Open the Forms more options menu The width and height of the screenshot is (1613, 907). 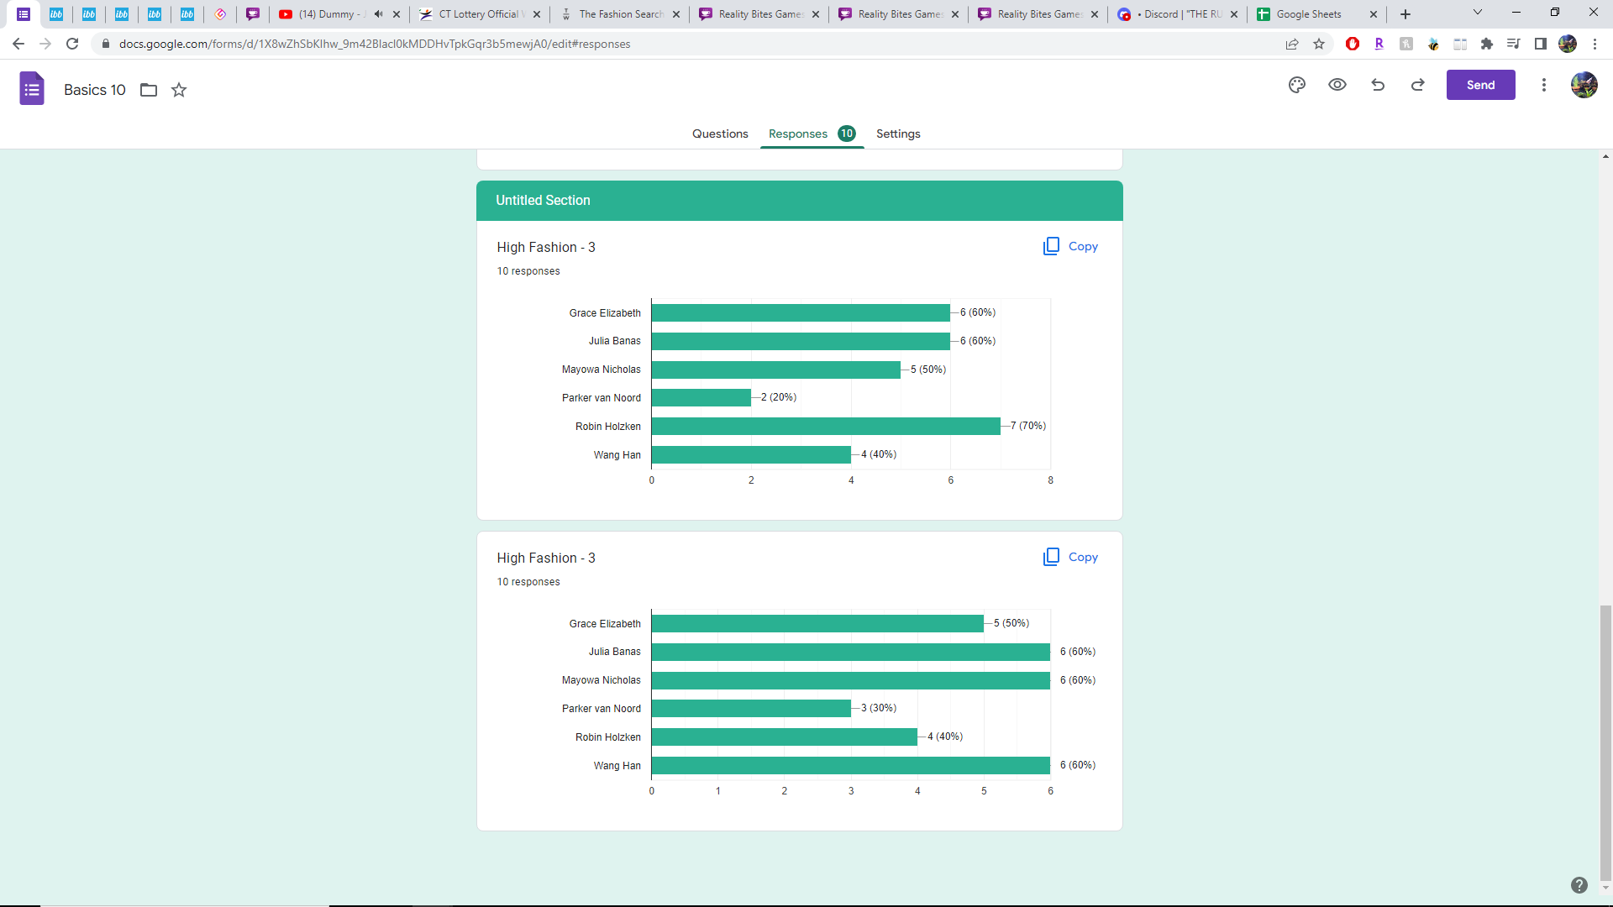tap(1544, 85)
